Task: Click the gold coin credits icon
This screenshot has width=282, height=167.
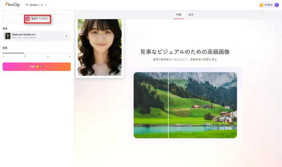Action: coord(261,5)
